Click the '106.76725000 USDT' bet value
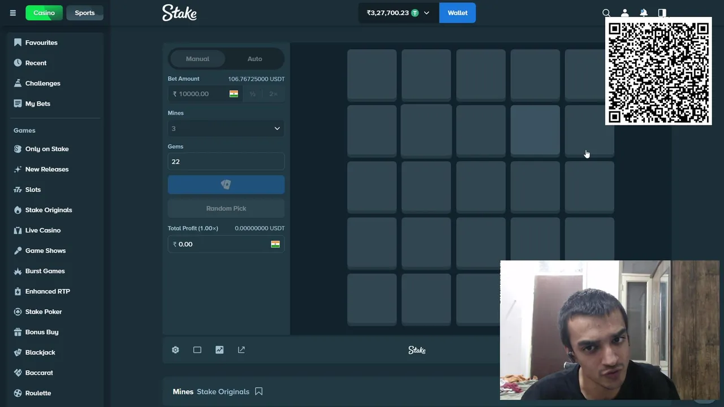 pos(256,79)
